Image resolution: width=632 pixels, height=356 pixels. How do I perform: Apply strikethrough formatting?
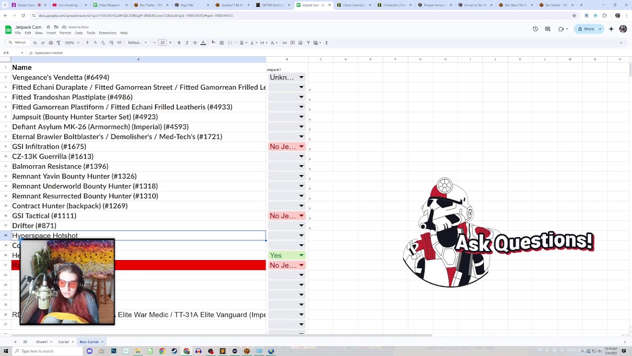(x=195, y=43)
